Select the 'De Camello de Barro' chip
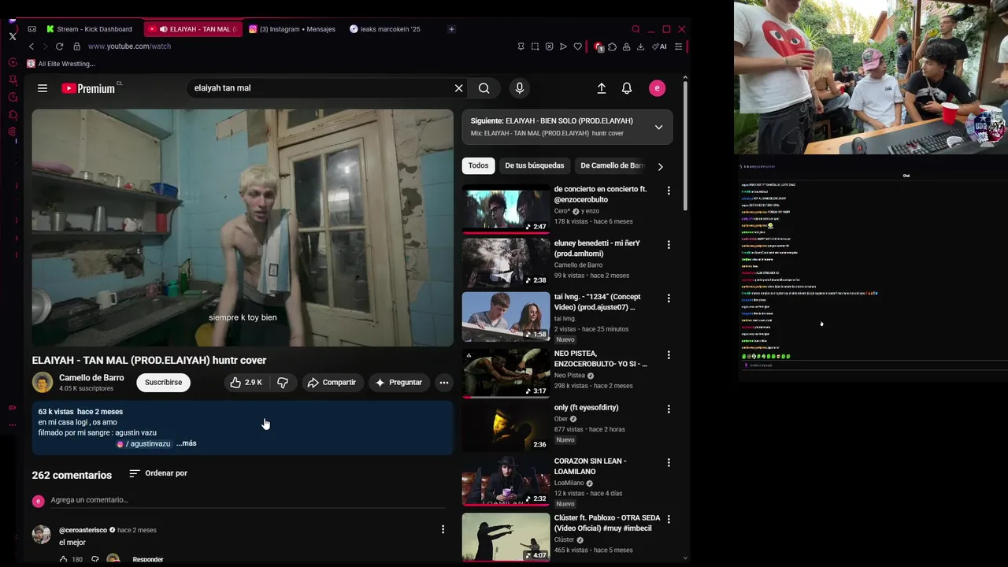Image resolution: width=1008 pixels, height=567 pixels. [613, 165]
